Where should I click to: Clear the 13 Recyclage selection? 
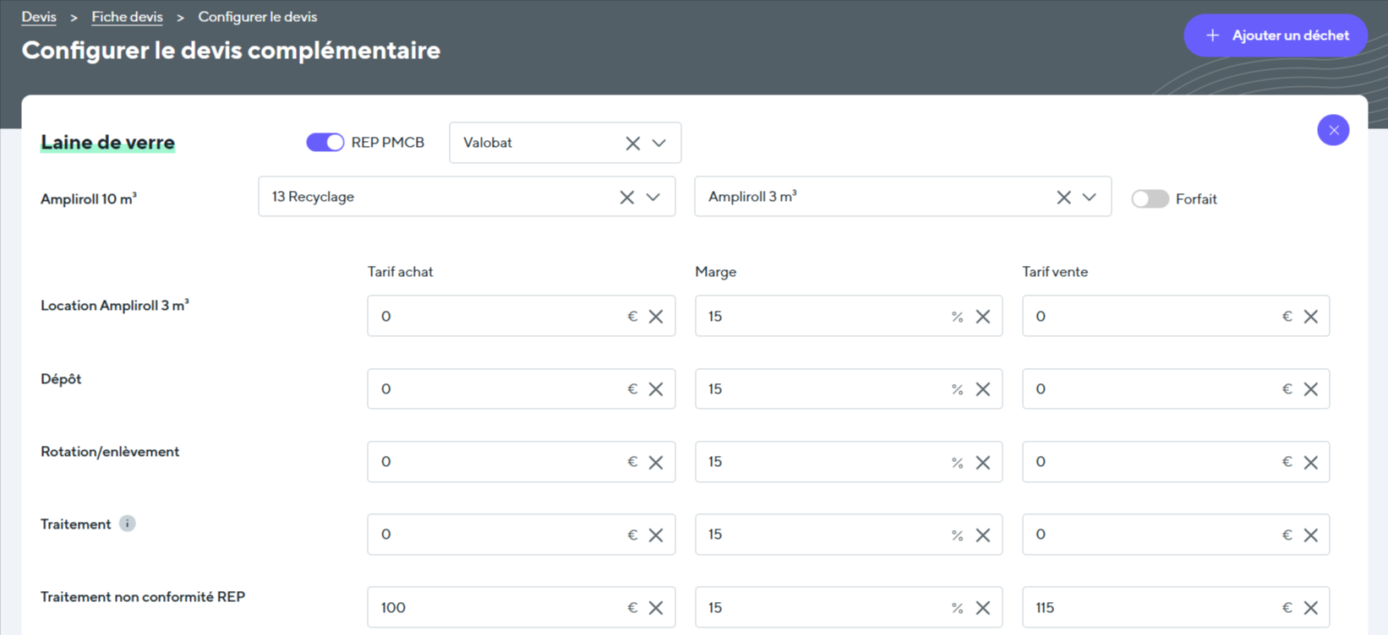pyautogui.click(x=626, y=198)
